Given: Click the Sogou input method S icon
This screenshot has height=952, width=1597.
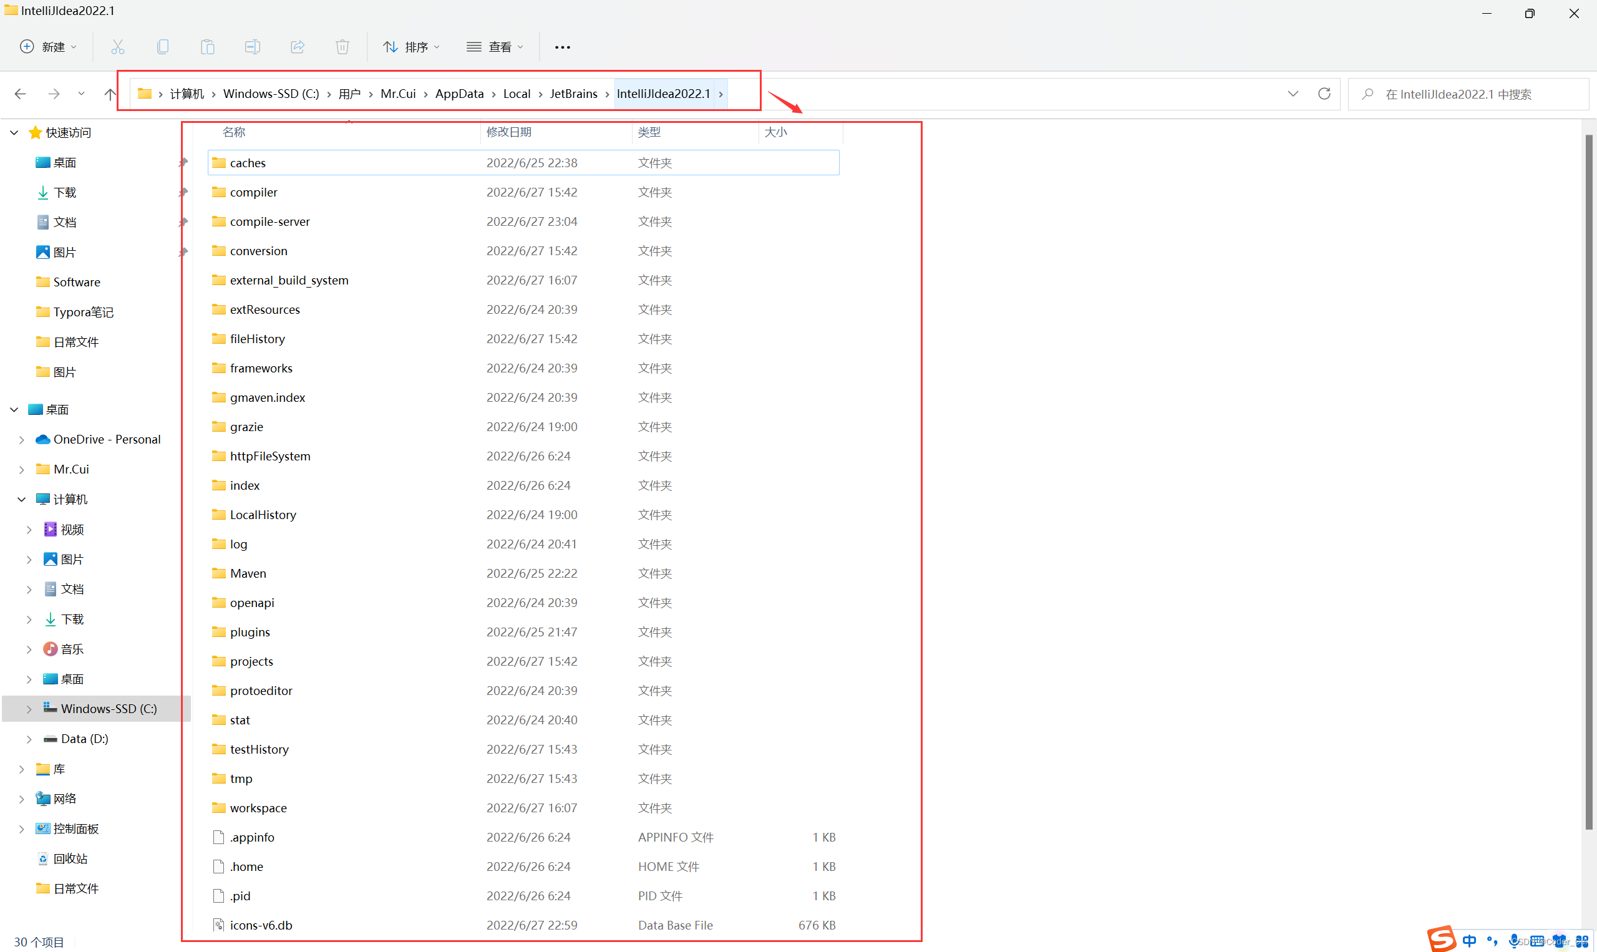Looking at the screenshot, I should [1441, 939].
